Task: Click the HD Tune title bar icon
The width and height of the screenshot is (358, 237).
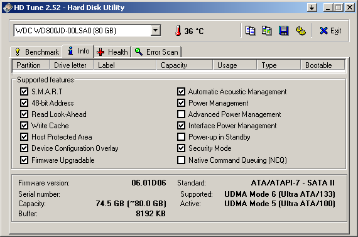Action: [x=8, y=8]
